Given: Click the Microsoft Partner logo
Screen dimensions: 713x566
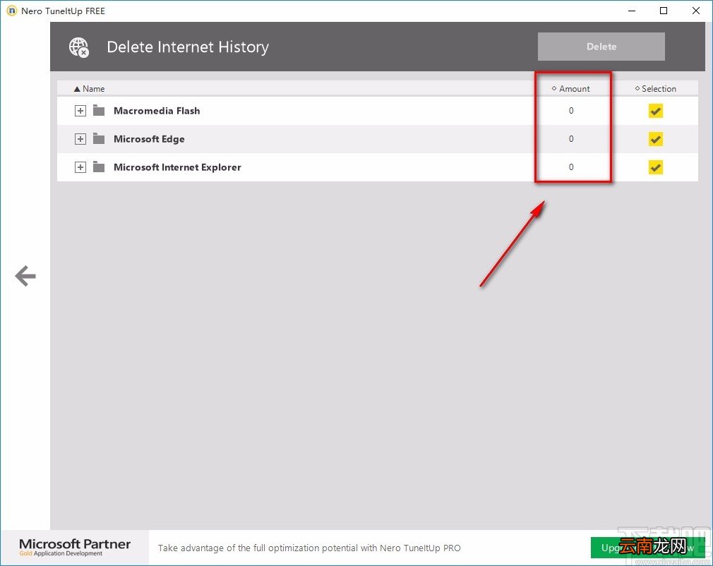Looking at the screenshot, I should click(75, 547).
